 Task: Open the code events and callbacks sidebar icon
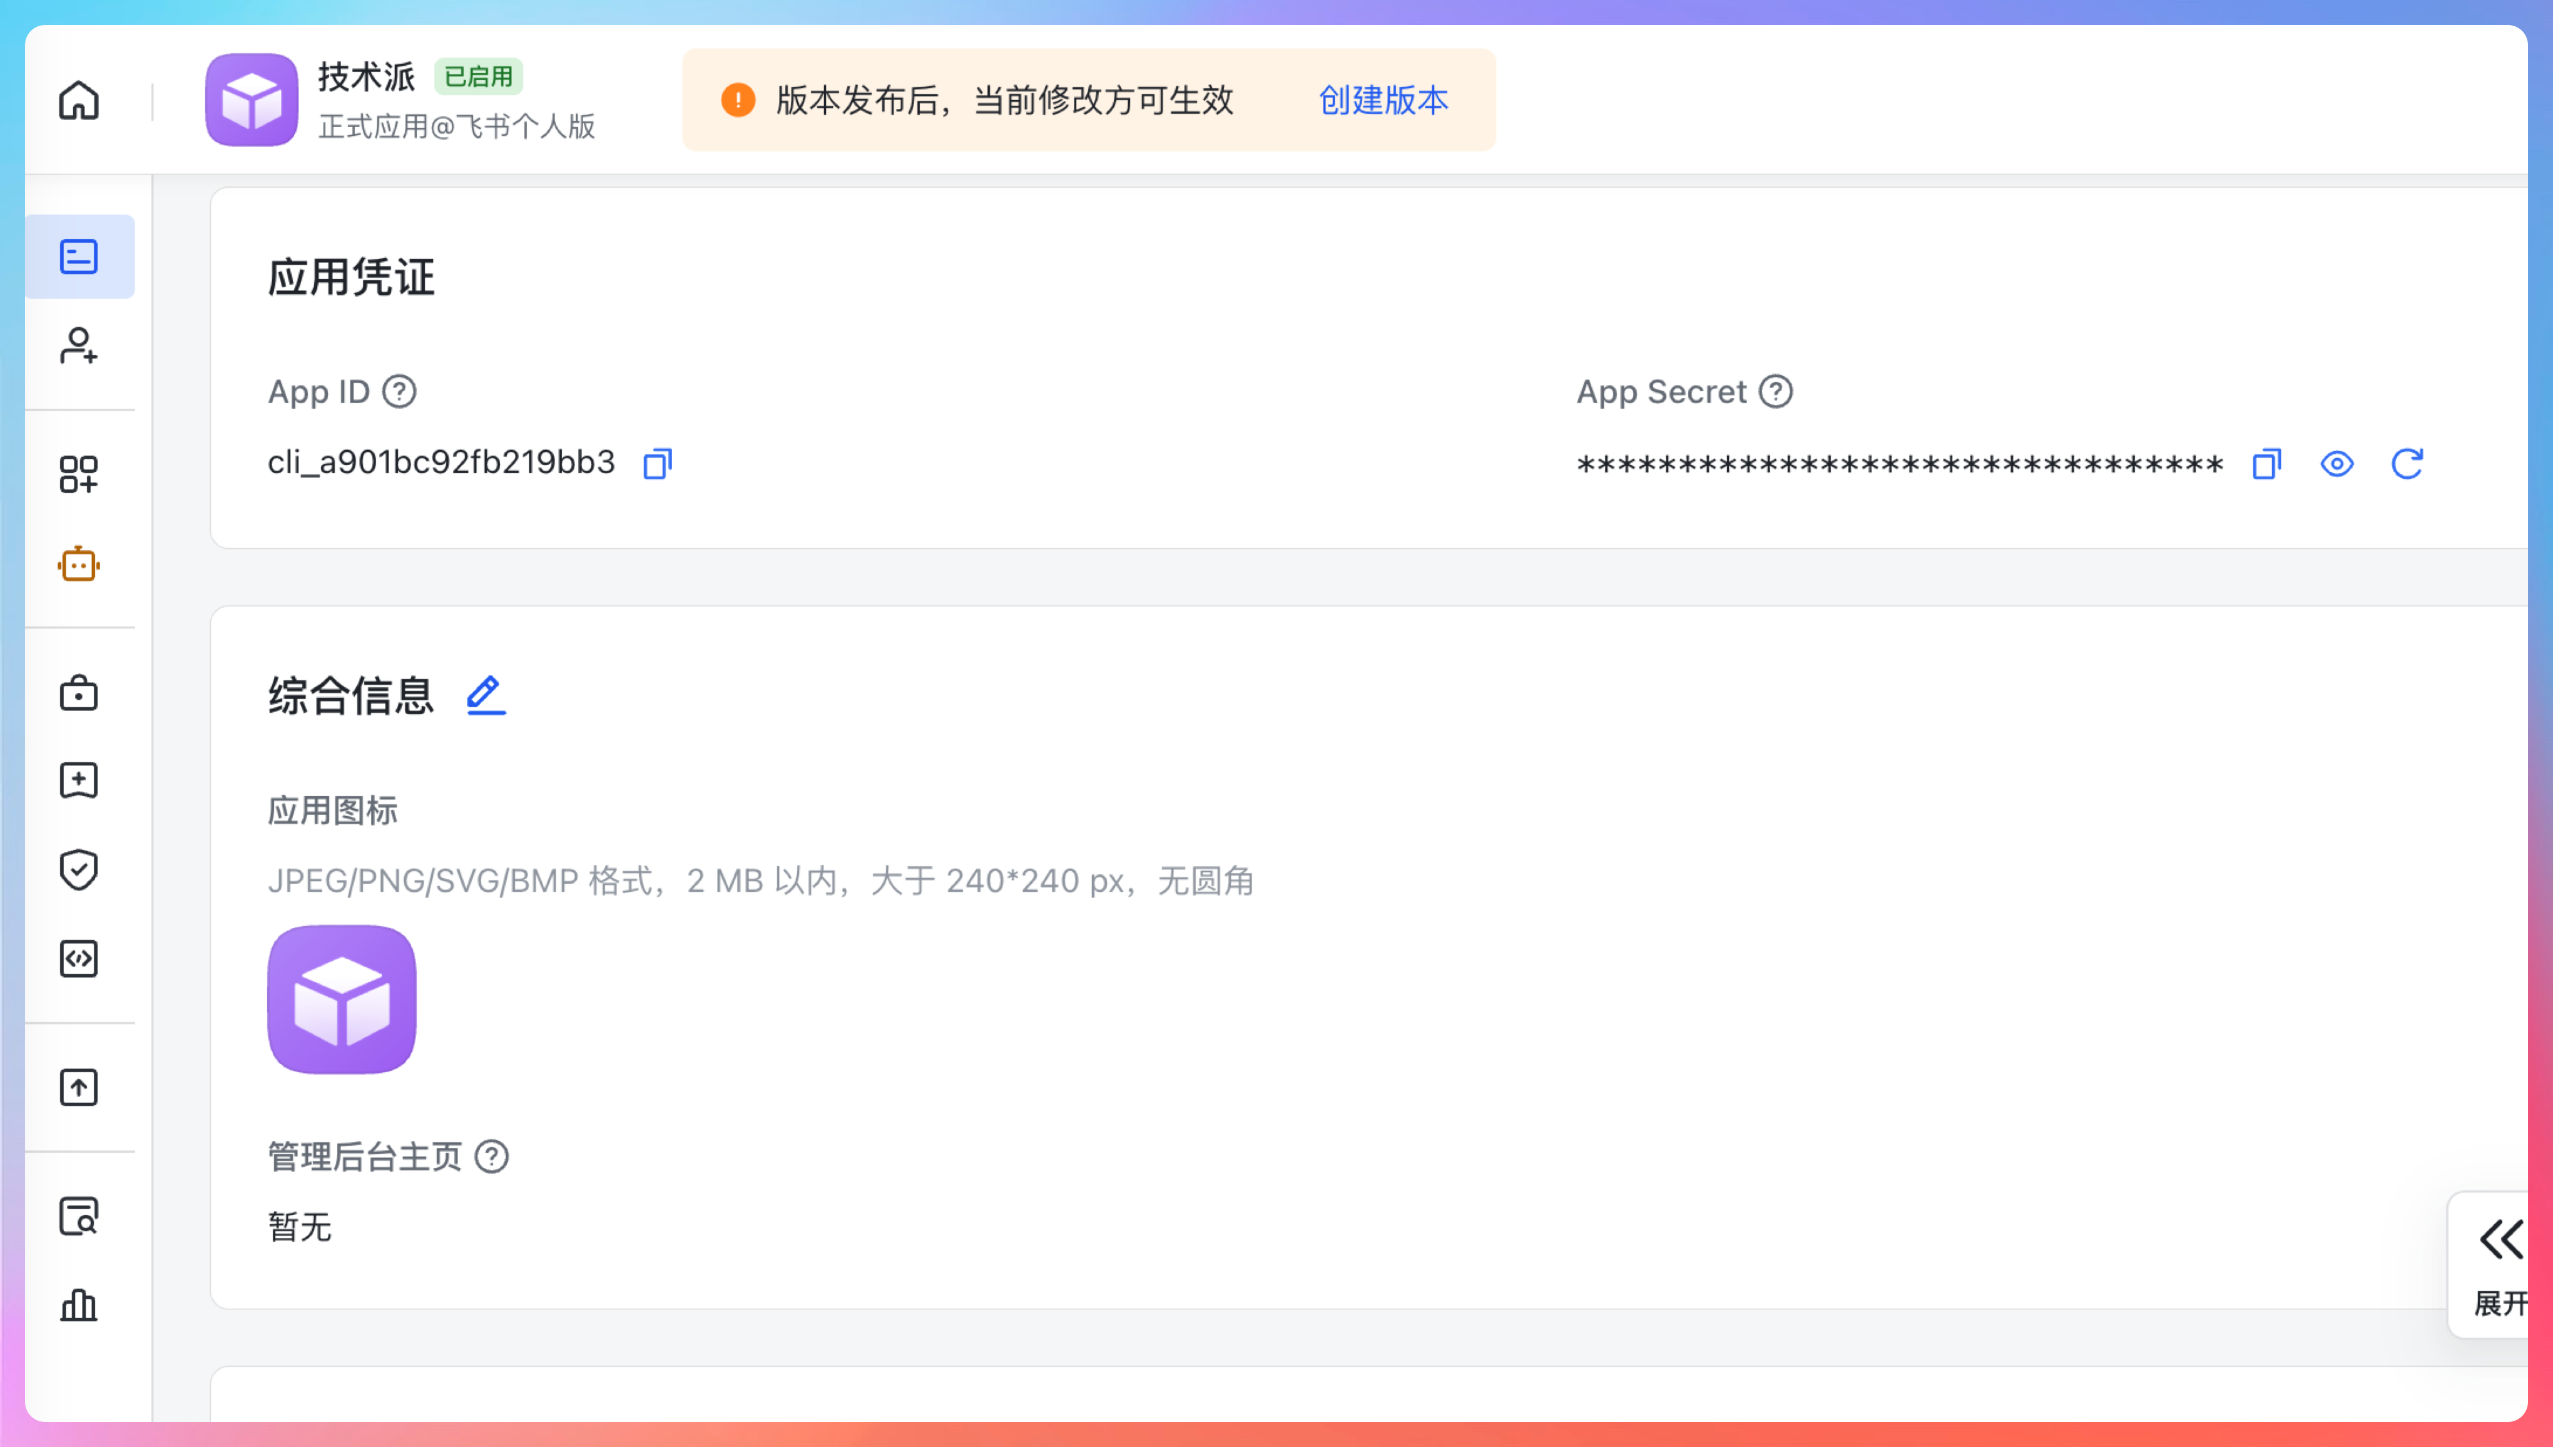(78, 959)
